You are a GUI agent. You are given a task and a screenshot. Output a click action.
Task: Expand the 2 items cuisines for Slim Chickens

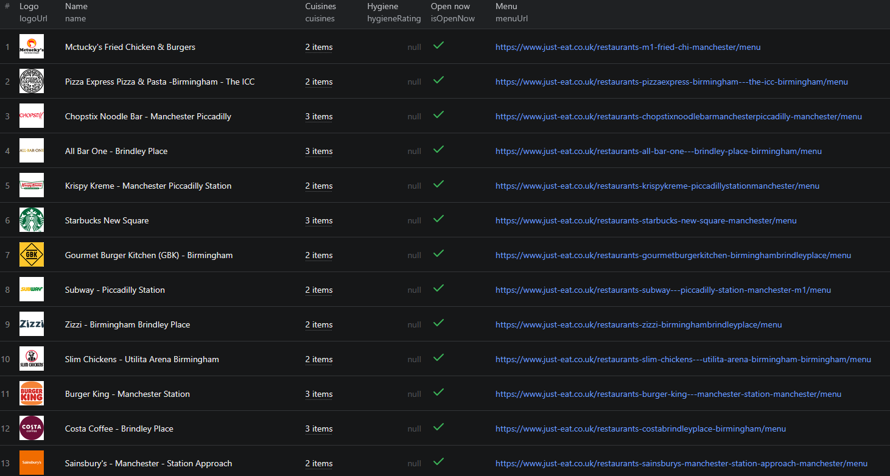tap(319, 359)
